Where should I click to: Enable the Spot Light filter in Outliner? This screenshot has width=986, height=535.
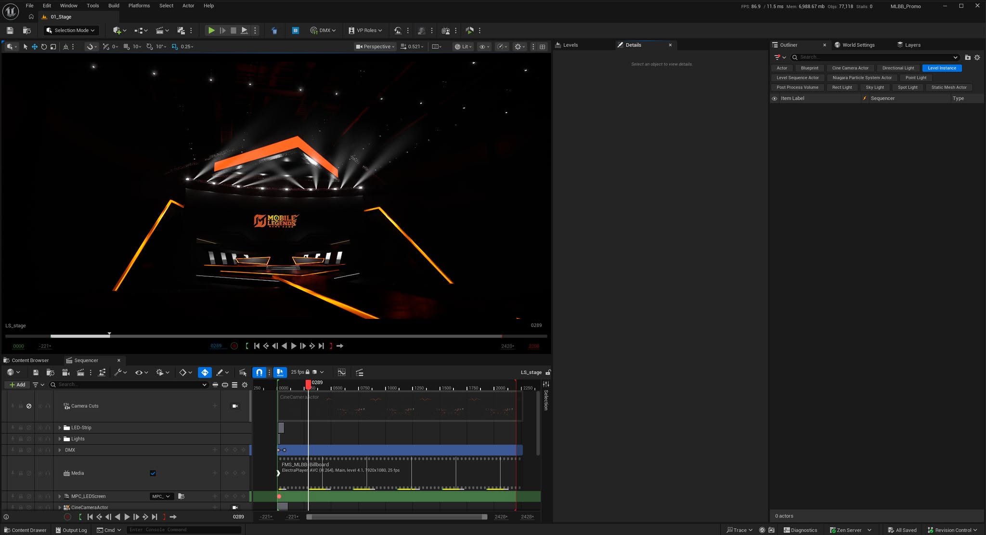(908, 87)
